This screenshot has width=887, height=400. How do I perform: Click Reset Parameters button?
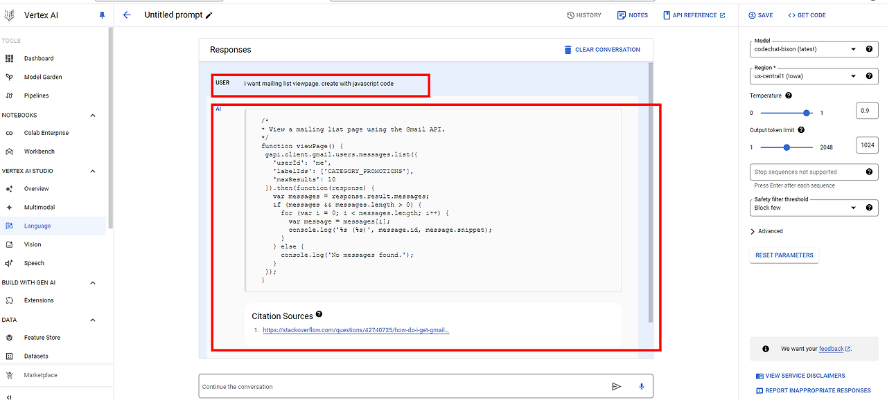pyautogui.click(x=784, y=255)
